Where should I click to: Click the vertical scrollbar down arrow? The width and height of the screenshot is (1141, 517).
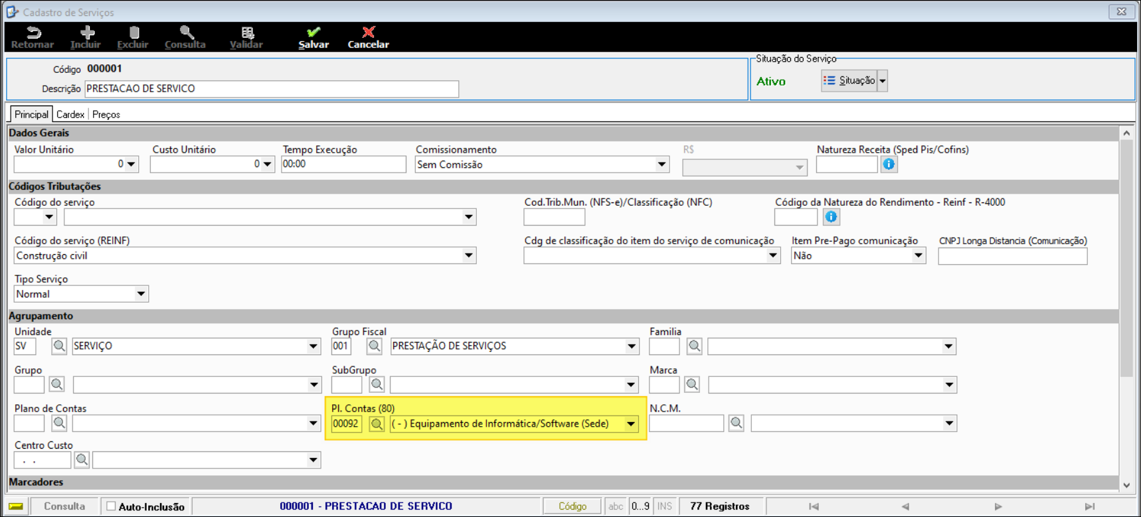pos(1126,485)
